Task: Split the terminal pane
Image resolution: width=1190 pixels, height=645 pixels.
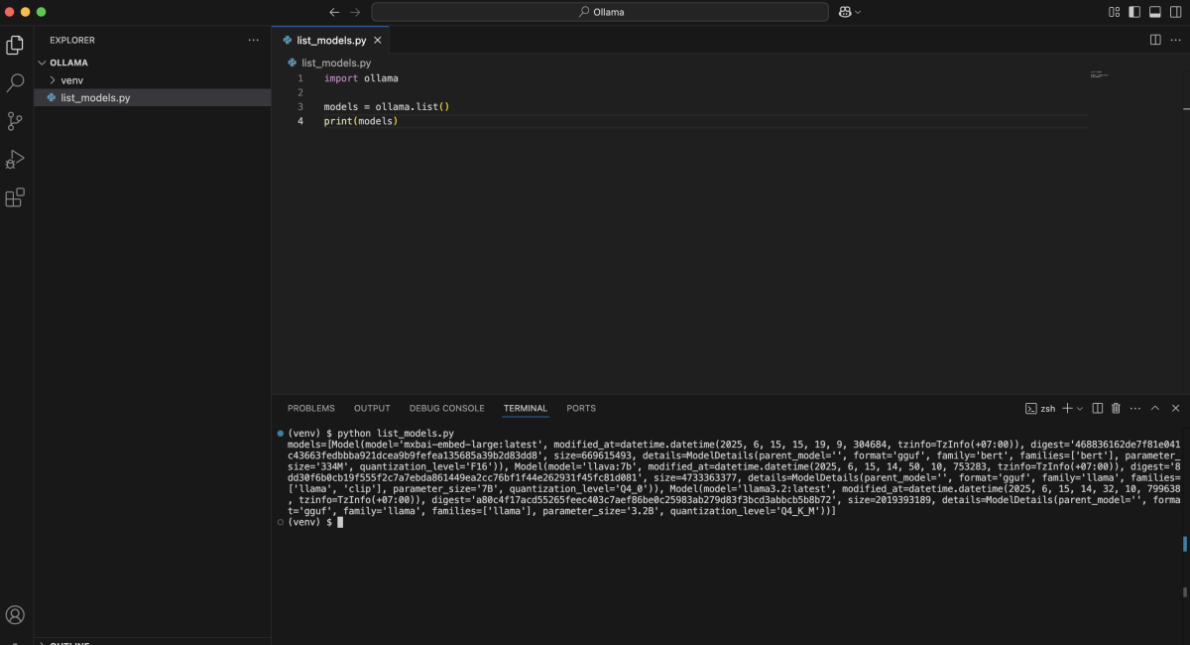Action: click(x=1098, y=408)
